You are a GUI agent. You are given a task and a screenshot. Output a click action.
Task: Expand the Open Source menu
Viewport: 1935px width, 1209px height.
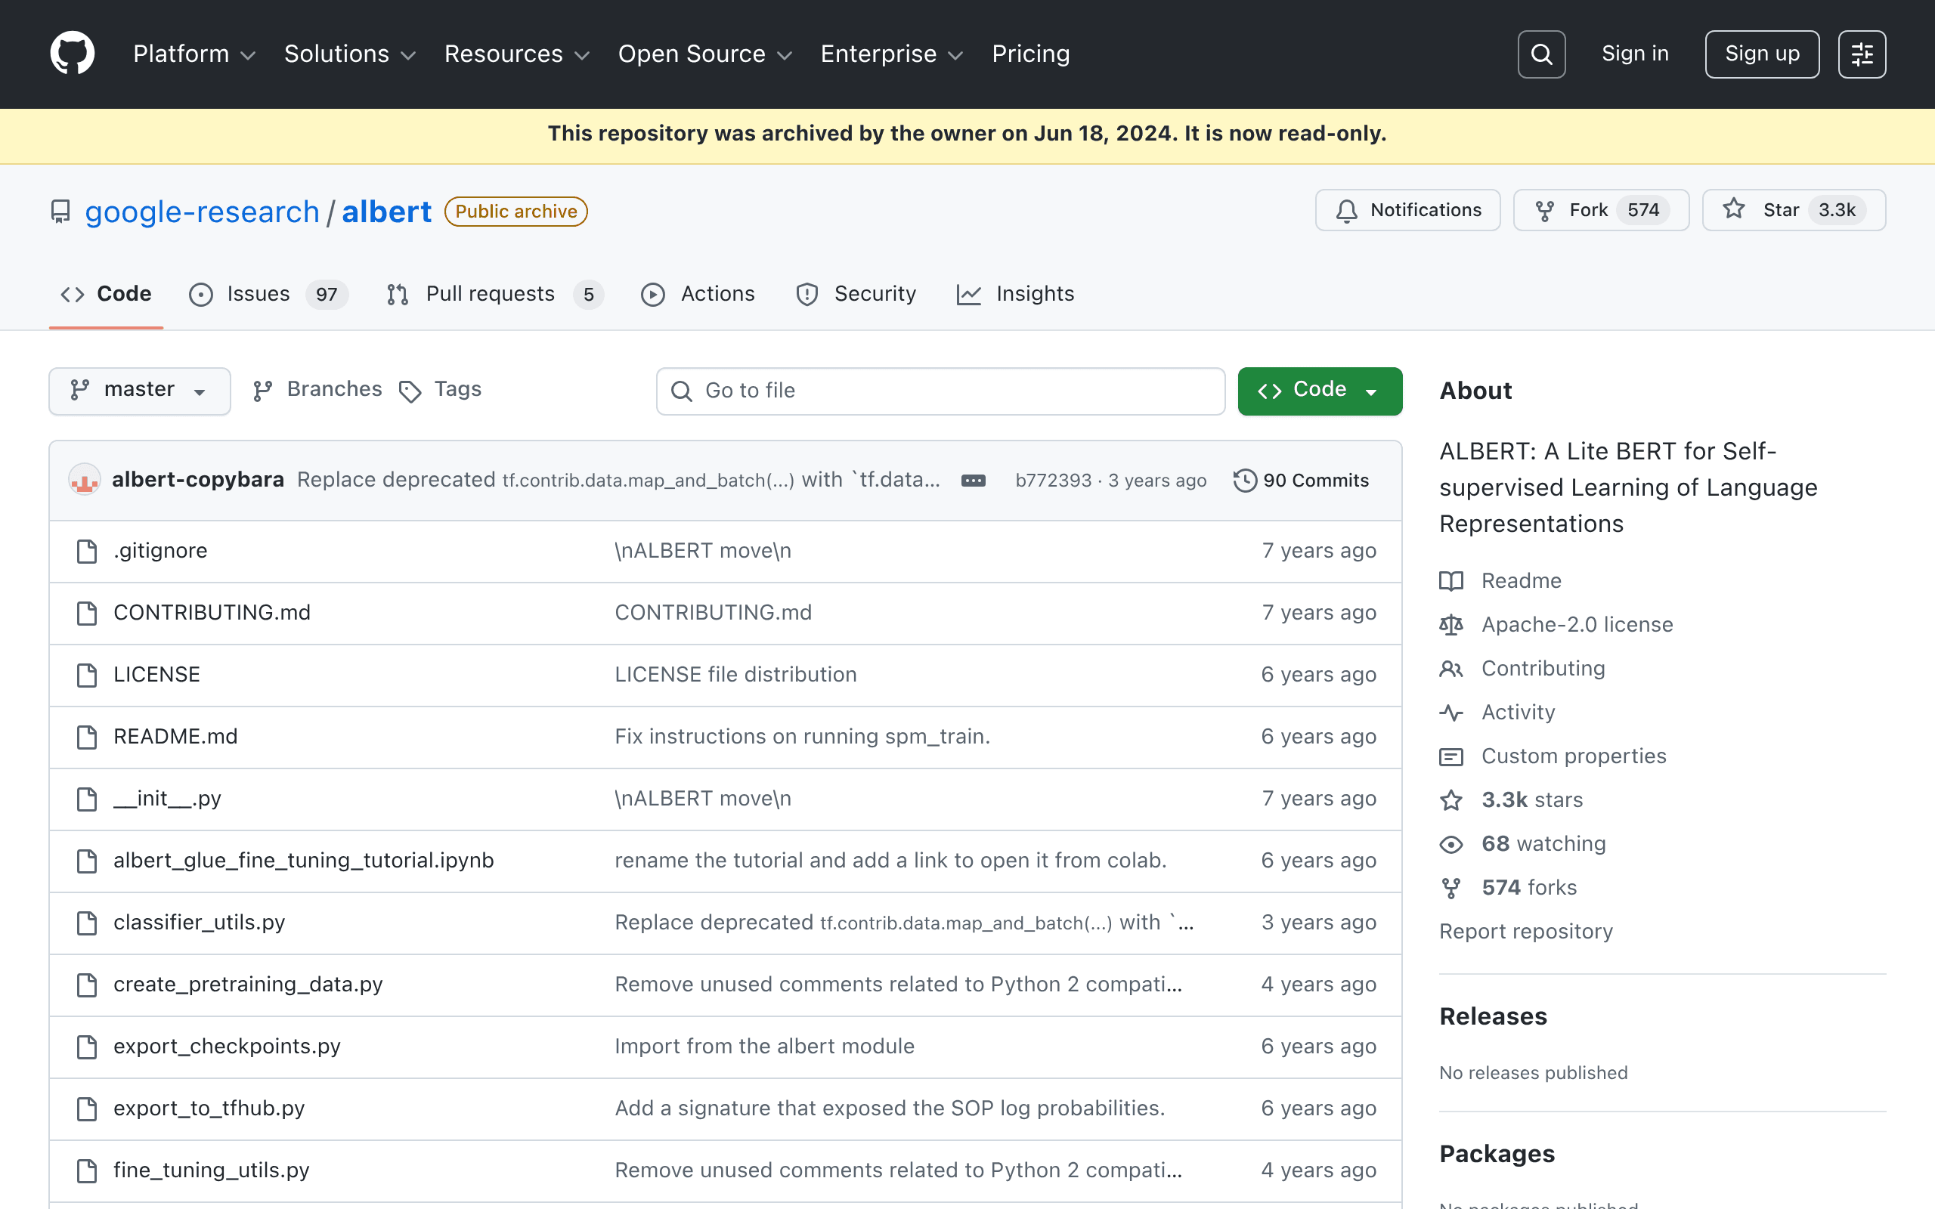(x=704, y=54)
